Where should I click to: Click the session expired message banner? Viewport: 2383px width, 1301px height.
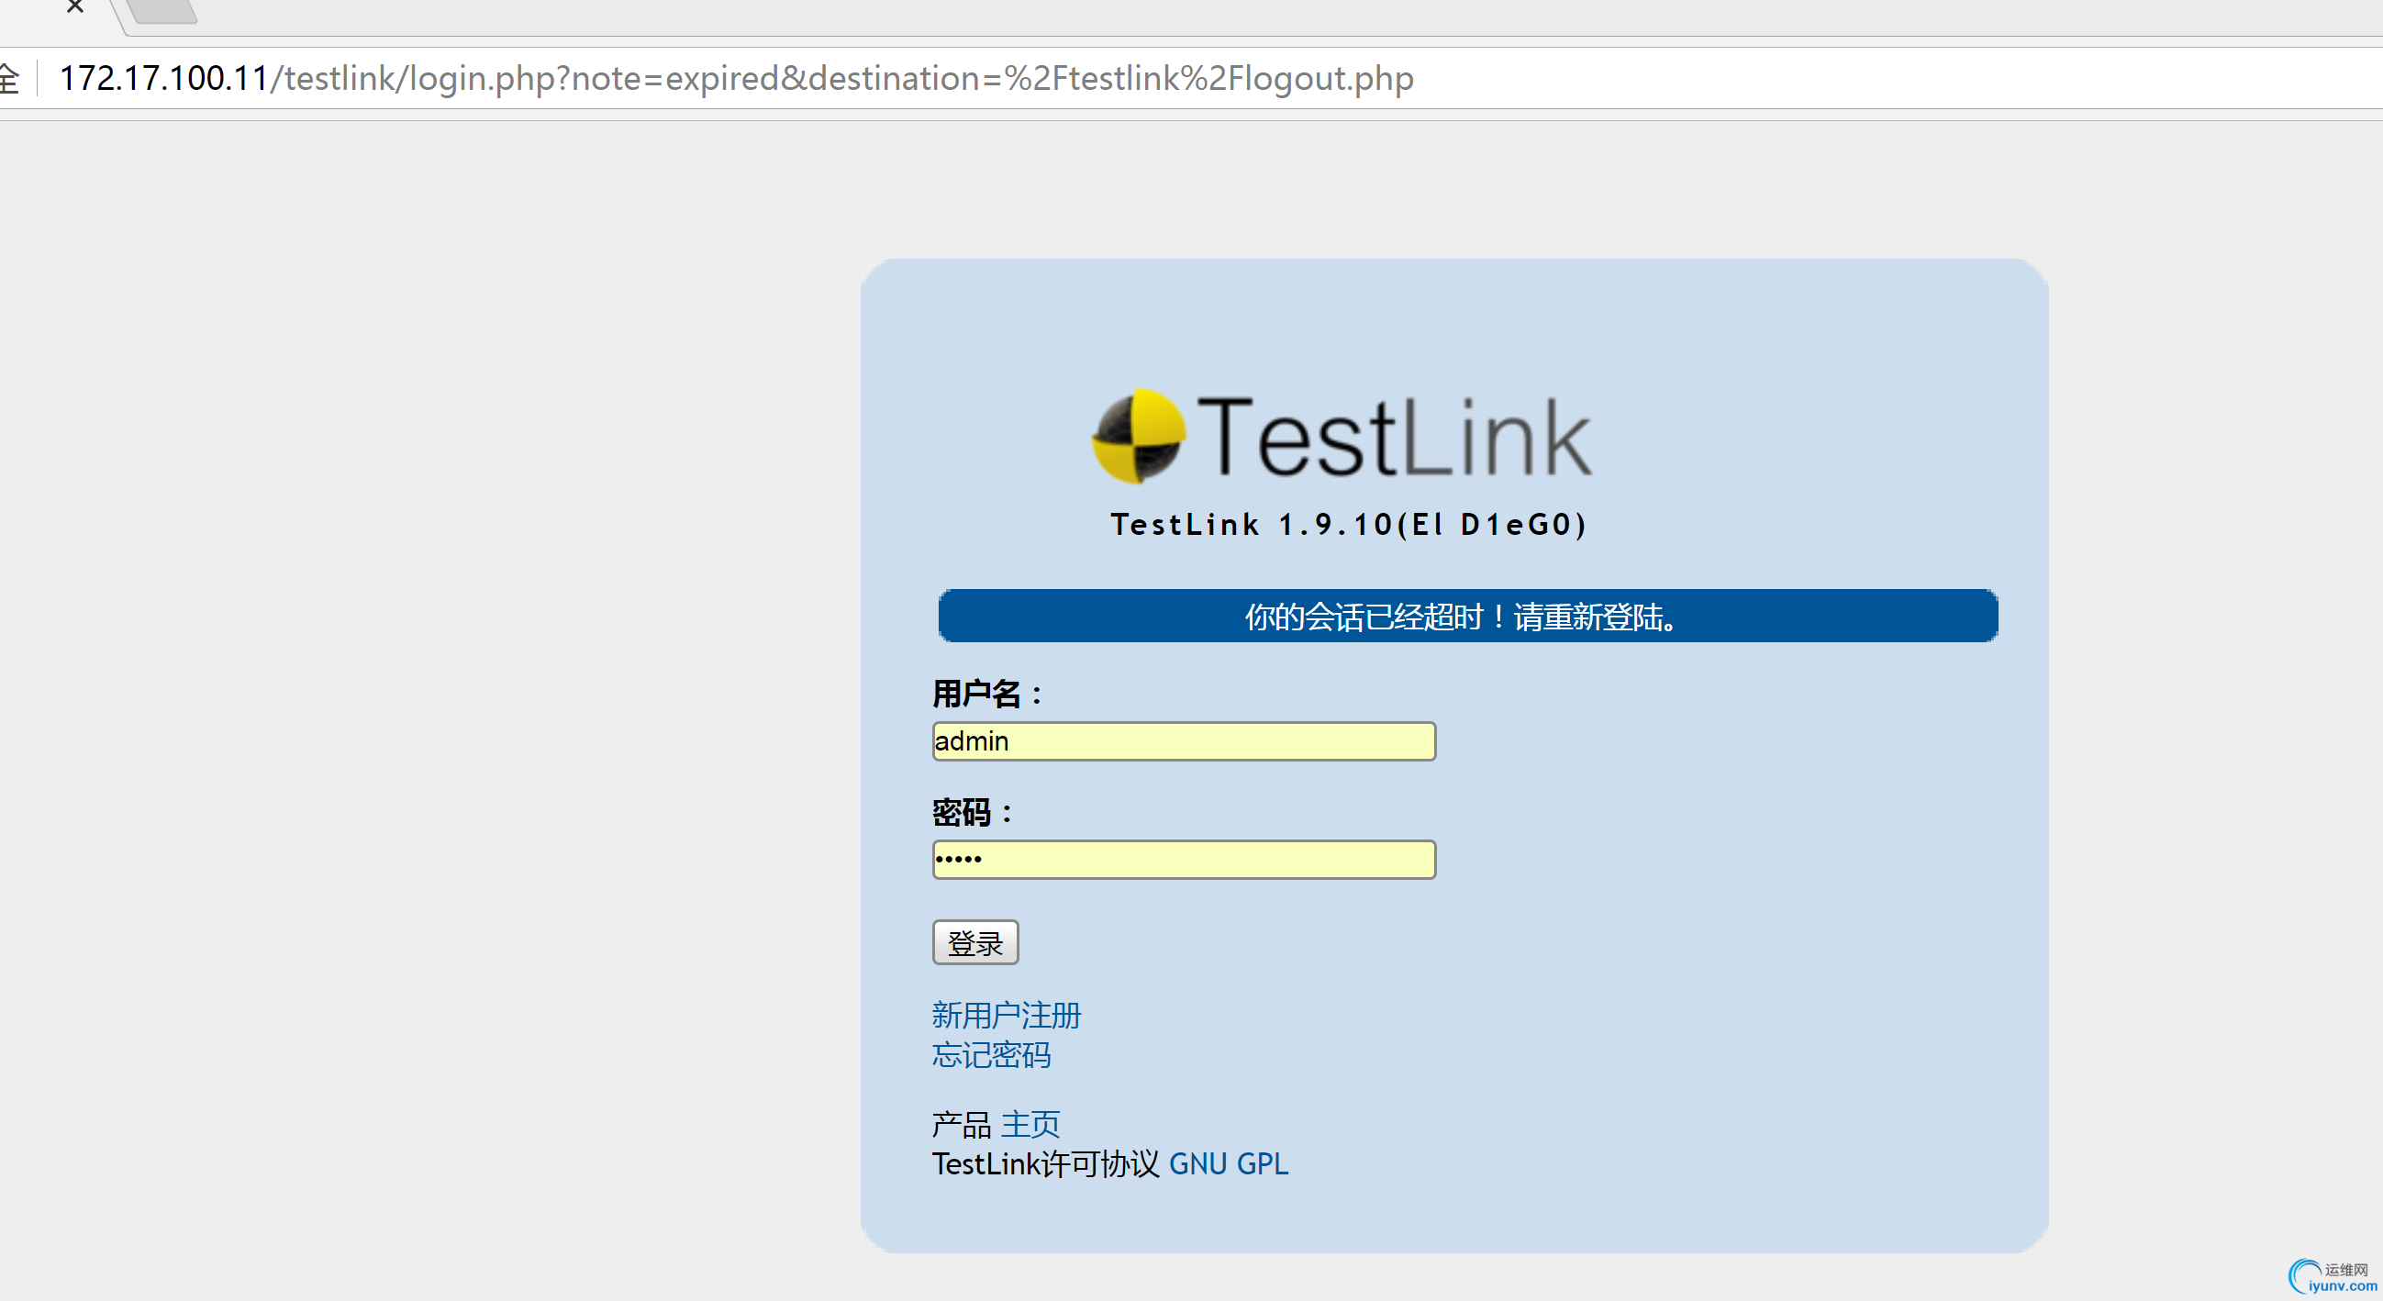pyautogui.click(x=1468, y=616)
